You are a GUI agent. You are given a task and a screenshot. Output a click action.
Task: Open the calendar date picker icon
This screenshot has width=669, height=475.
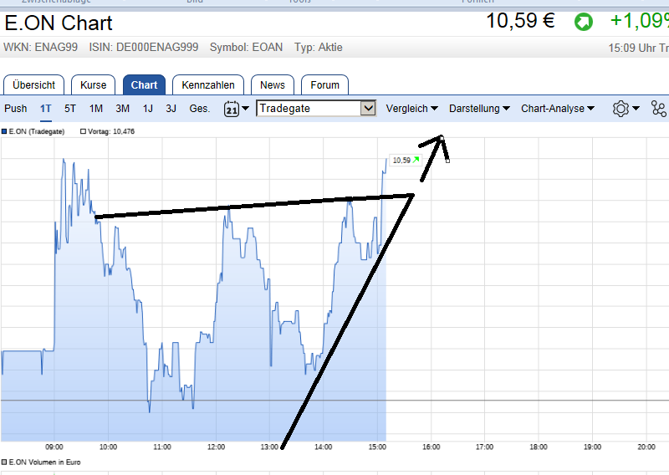(232, 109)
